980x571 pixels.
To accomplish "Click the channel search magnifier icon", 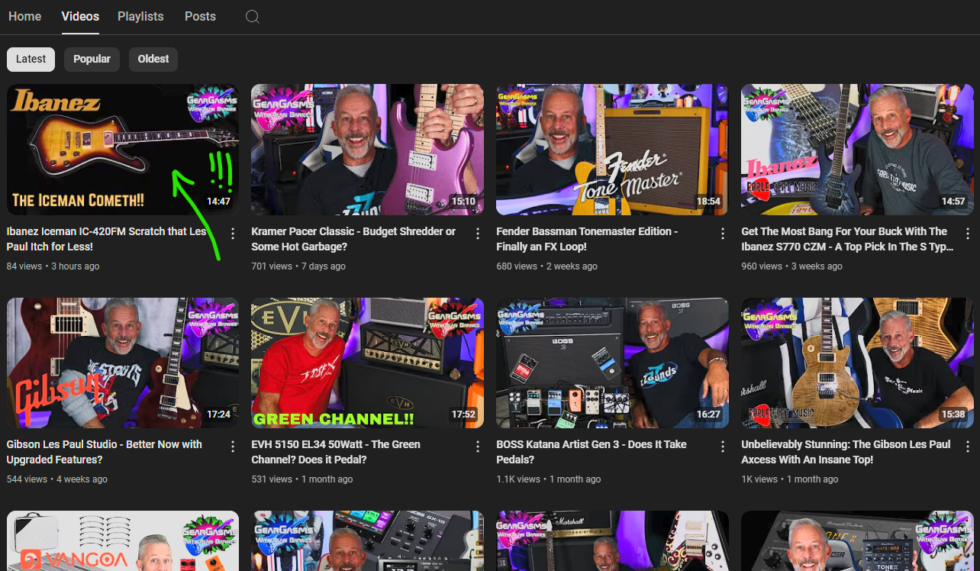I will (x=253, y=17).
